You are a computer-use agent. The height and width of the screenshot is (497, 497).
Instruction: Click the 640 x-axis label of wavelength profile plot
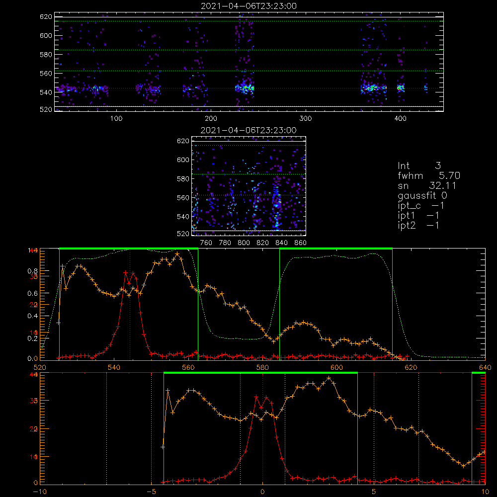485,368
